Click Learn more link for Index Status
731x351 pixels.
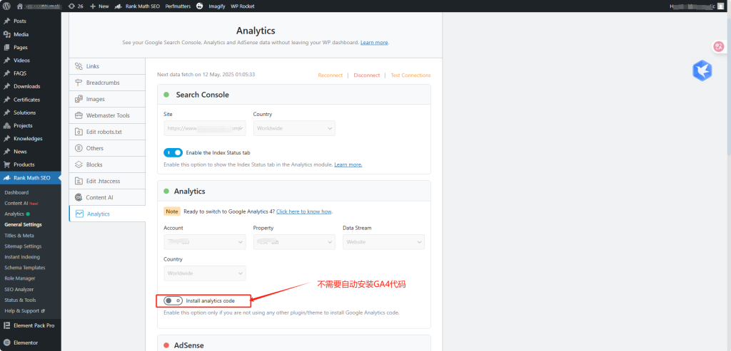click(x=348, y=164)
